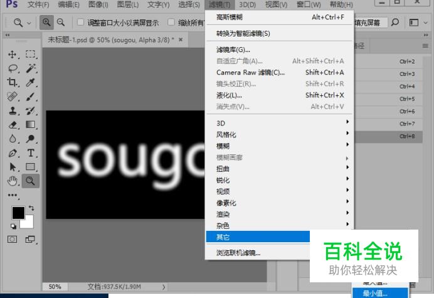Select the Brush tool
The width and height of the screenshot is (434, 298).
[31, 97]
